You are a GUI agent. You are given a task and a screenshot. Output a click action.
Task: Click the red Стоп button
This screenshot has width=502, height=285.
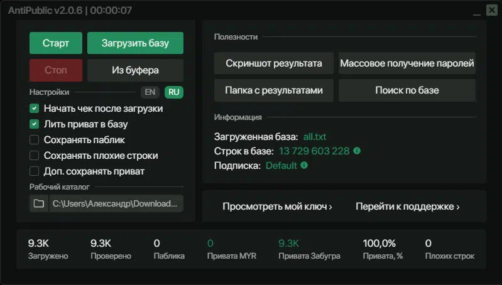point(56,70)
